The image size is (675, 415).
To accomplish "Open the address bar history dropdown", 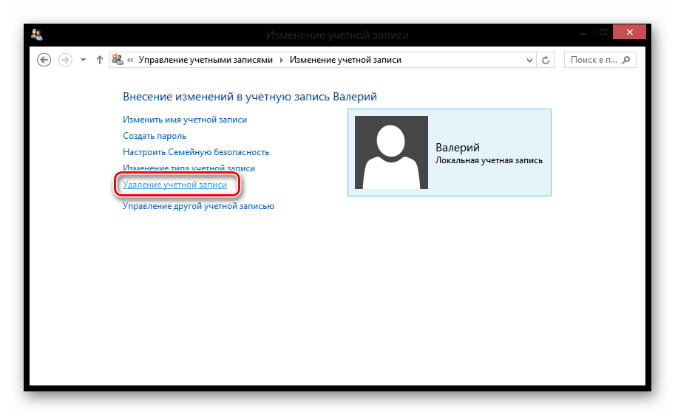I will (529, 61).
